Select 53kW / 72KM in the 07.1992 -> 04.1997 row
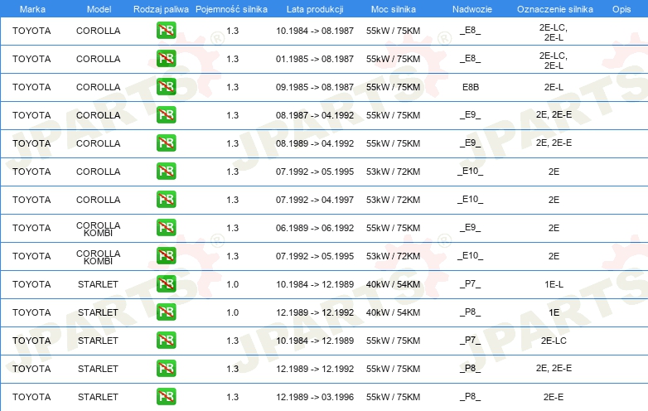This screenshot has width=648, height=411. pyautogui.click(x=393, y=200)
